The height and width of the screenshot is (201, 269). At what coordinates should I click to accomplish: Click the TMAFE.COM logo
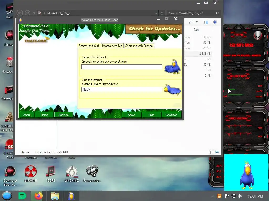(x=35, y=41)
